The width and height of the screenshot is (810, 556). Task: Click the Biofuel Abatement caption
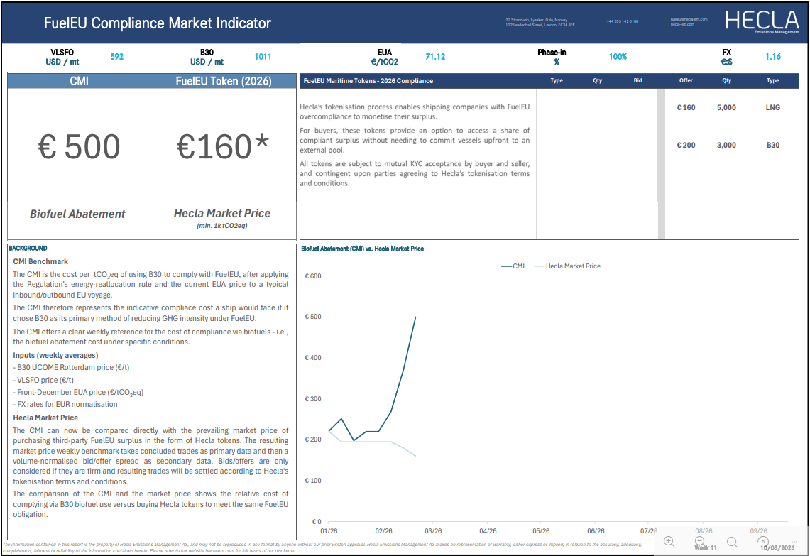point(77,214)
